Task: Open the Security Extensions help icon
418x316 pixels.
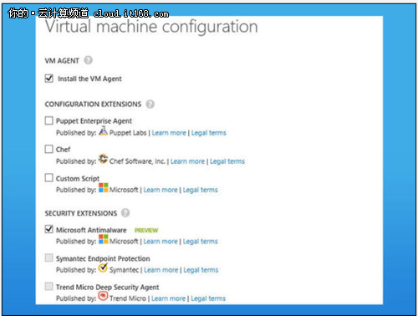Action: click(x=125, y=213)
